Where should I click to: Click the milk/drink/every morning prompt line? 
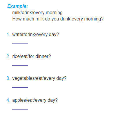[37, 13]
